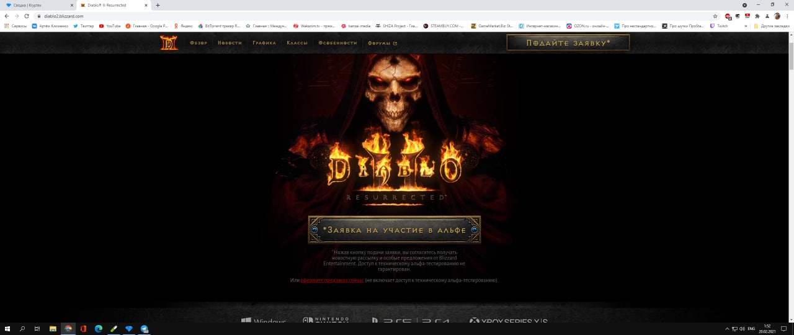The image size is (794, 335).
Task: Open the Главная - Google P... bookmark
Action: (147, 26)
